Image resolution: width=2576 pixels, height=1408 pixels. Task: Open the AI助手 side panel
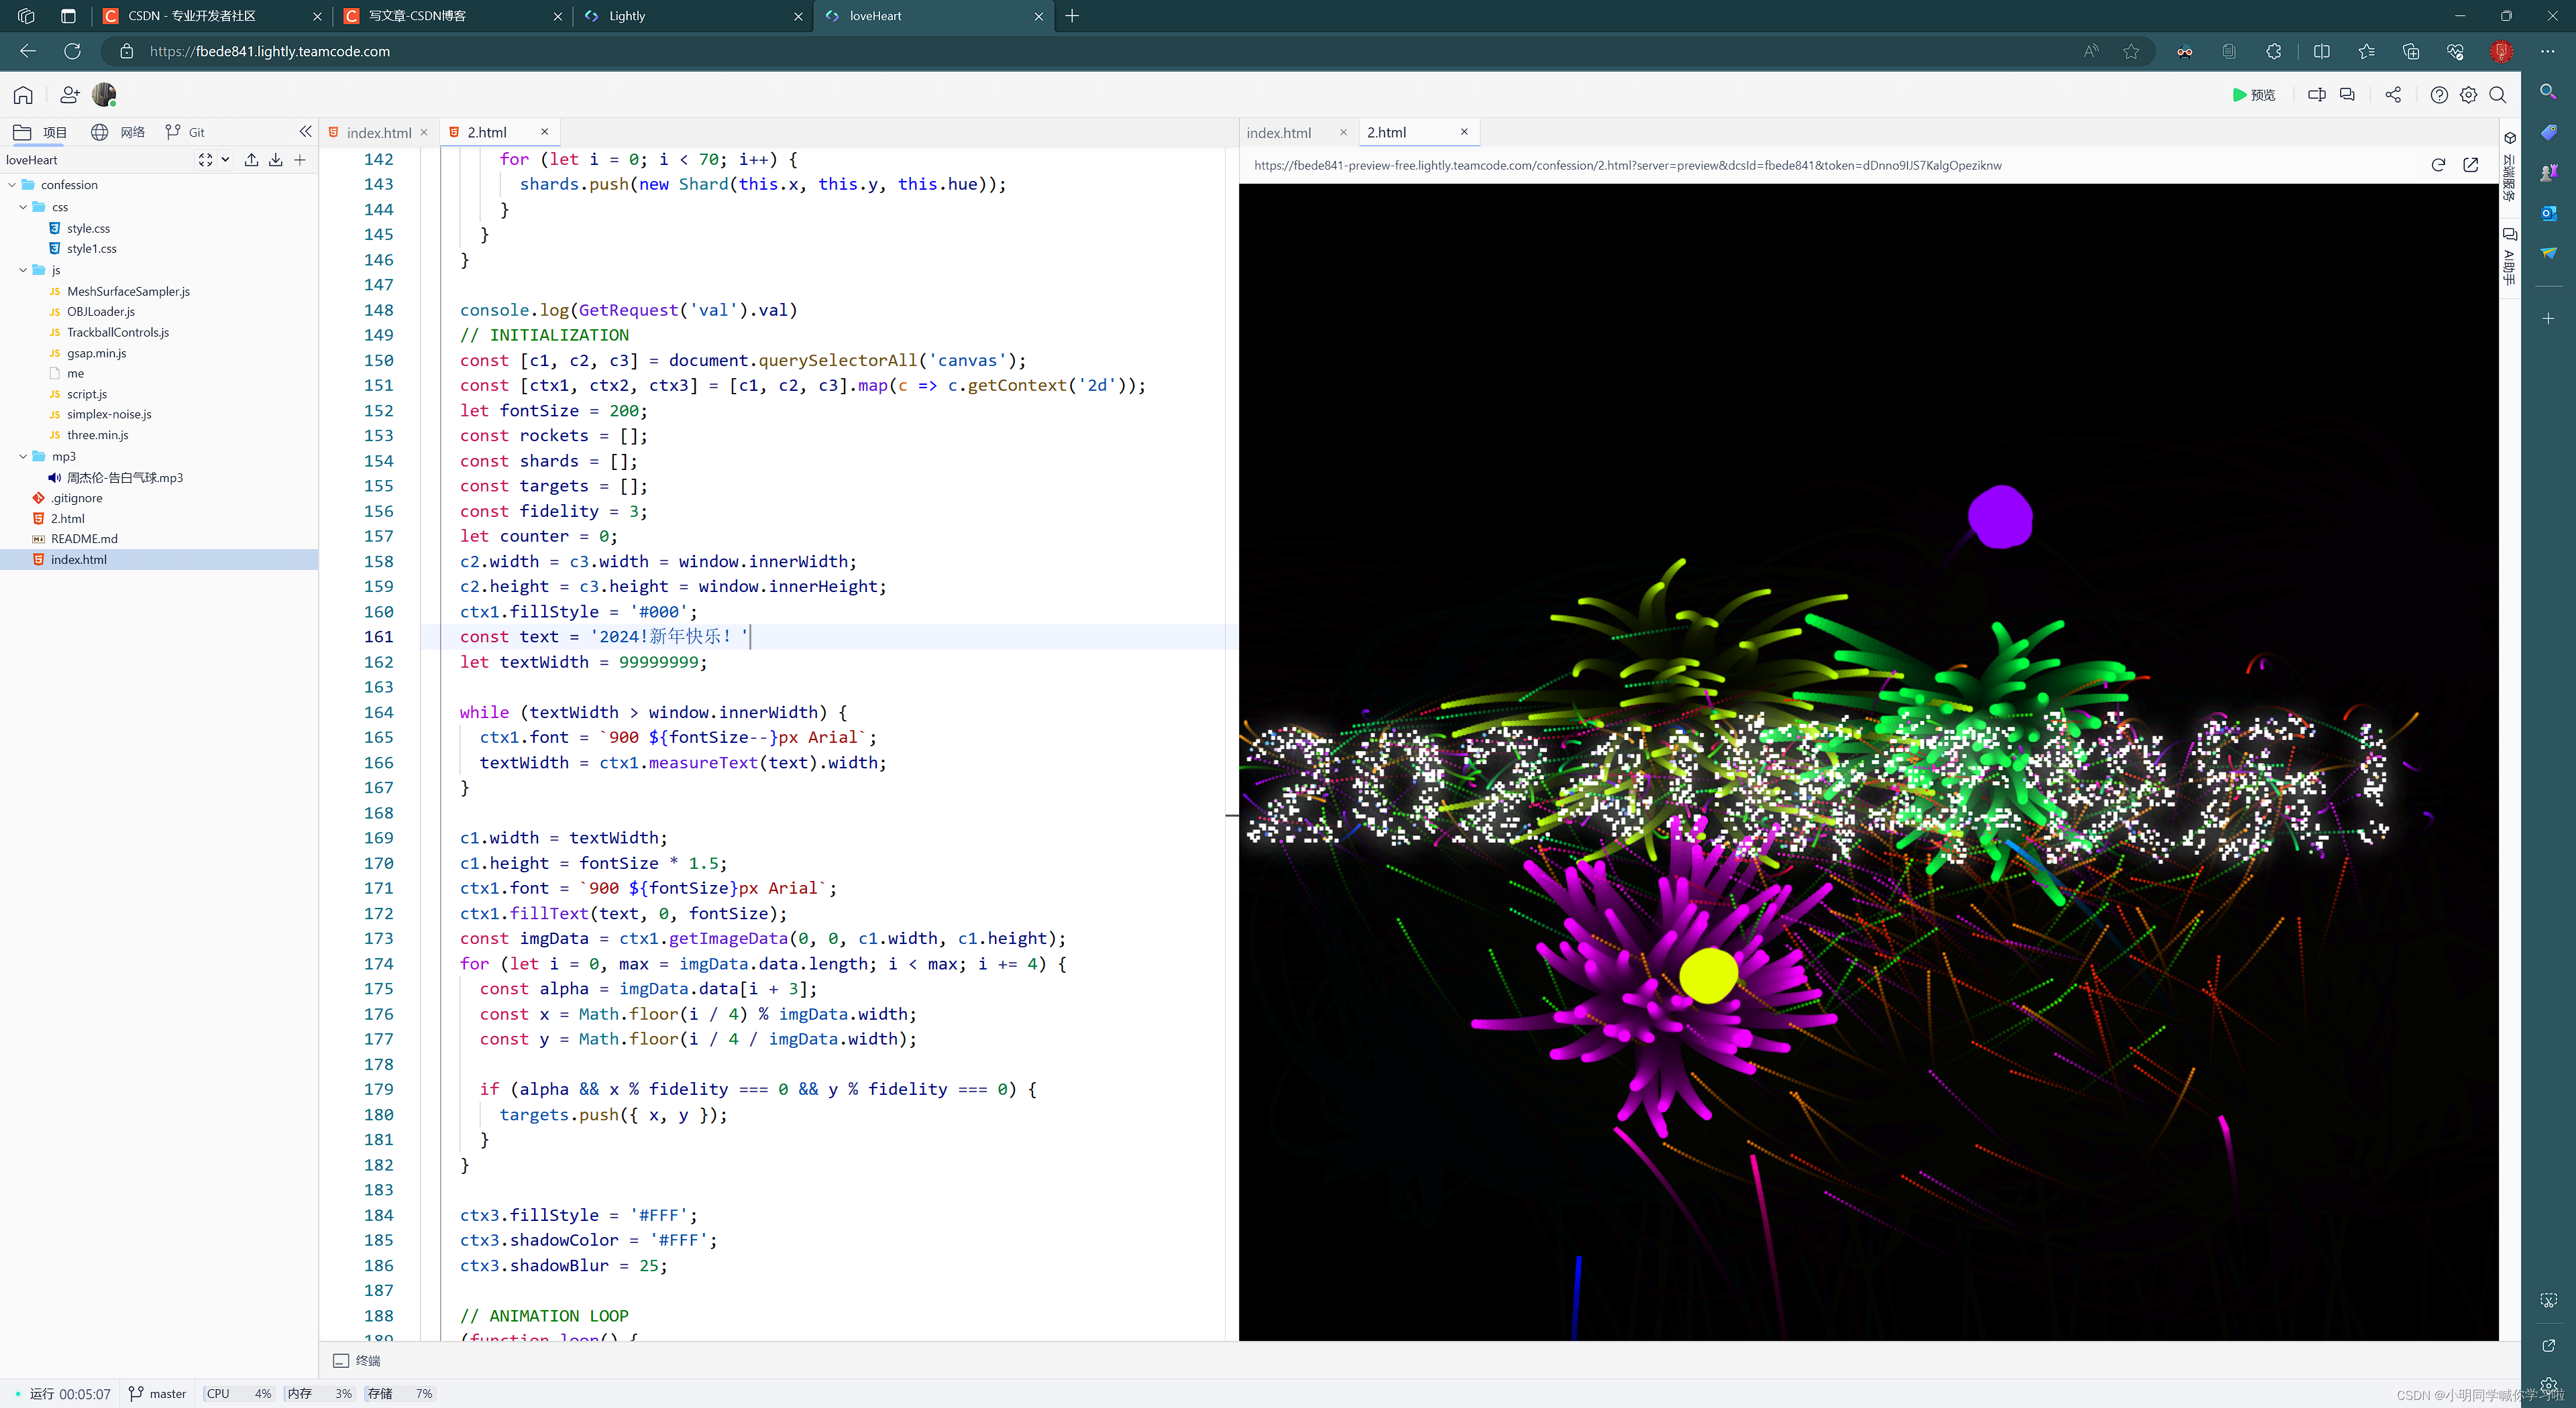pyautogui.click(x=2509, y=256)
